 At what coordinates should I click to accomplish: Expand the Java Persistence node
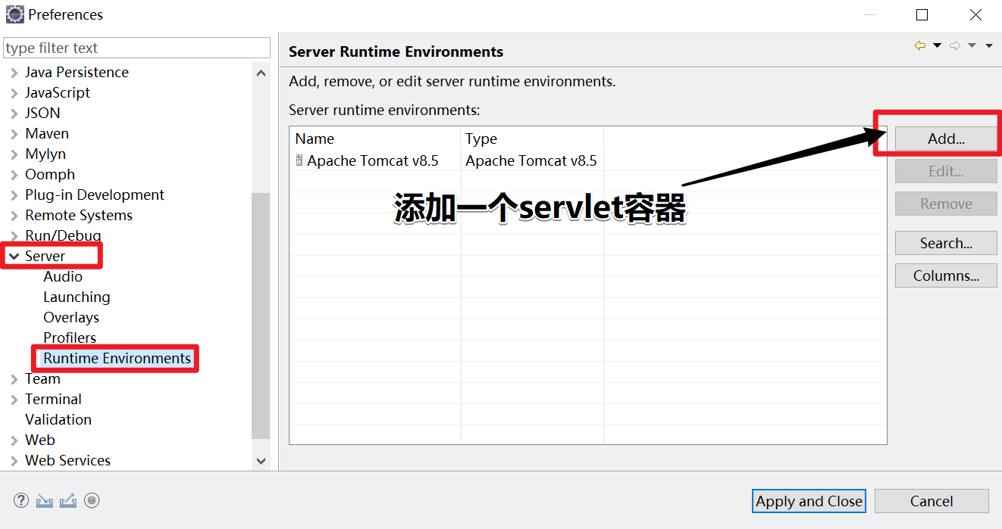(14, 73)
